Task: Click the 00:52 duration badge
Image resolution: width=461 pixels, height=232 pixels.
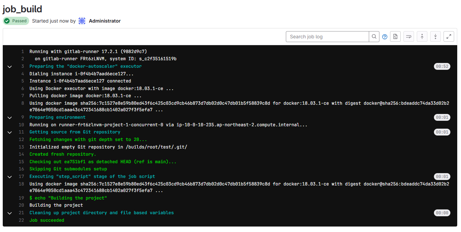Action: click(442, 66)
